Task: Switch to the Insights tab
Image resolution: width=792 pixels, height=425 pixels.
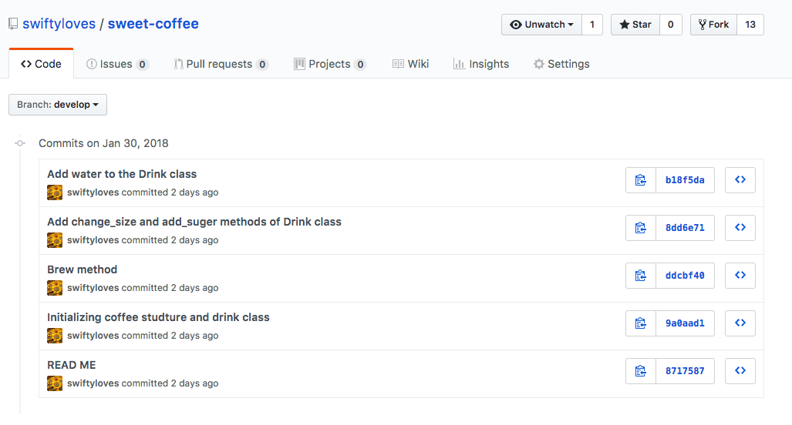Action: (x=481, y=64)
